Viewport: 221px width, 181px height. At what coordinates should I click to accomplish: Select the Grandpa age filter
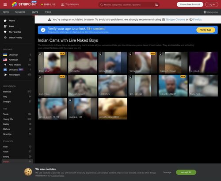17,134
